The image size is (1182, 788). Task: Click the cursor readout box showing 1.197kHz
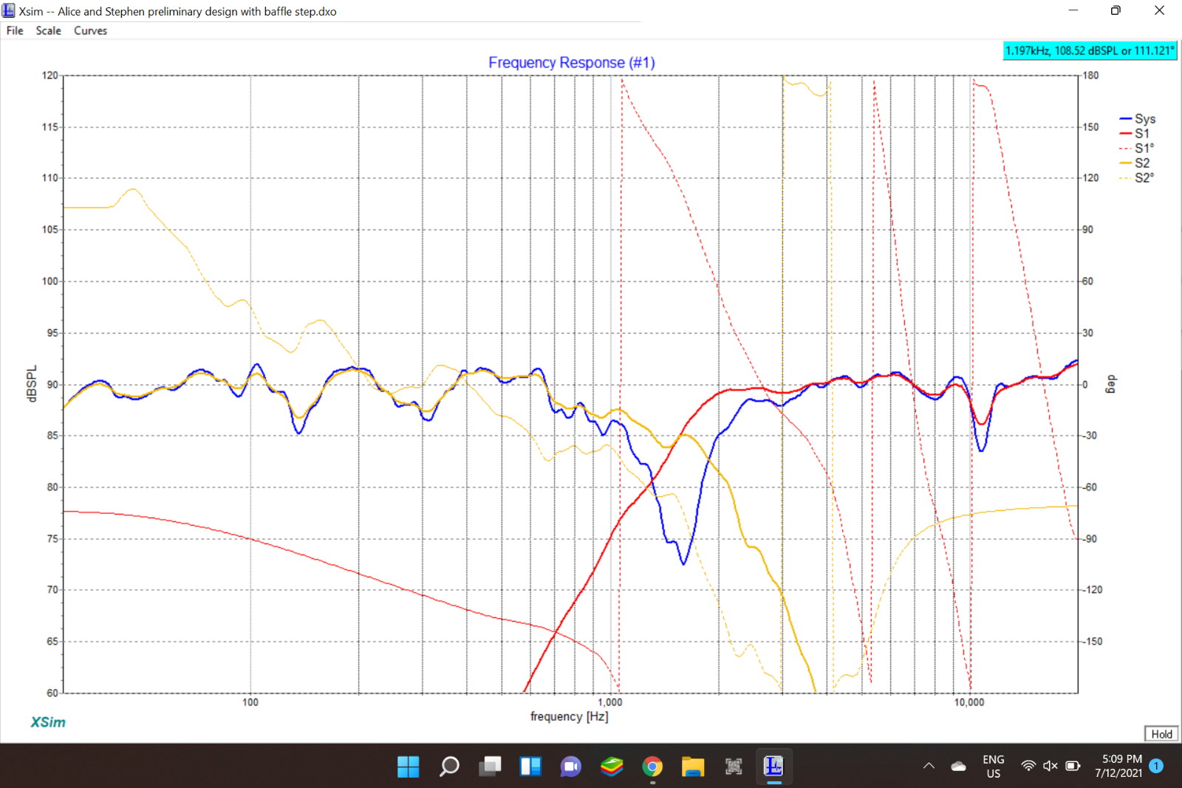(1090, 51)
